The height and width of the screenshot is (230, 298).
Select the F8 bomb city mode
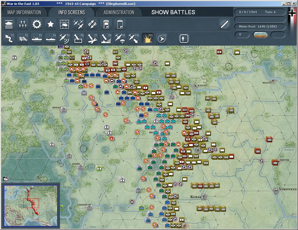coord(106,38)
